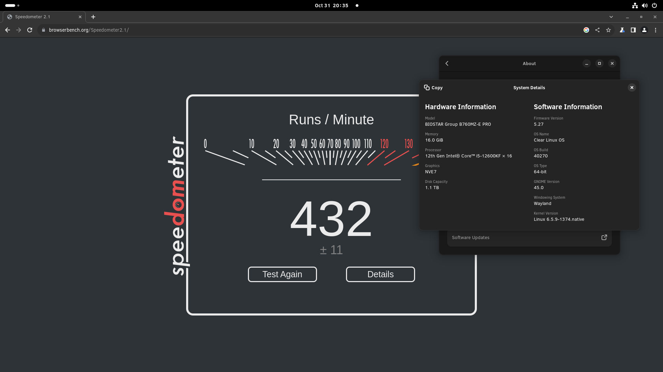The image size is (663, 372).
Task: Click Software Updates external link icon
Action: pyautogui.click(x=604, y=237)
